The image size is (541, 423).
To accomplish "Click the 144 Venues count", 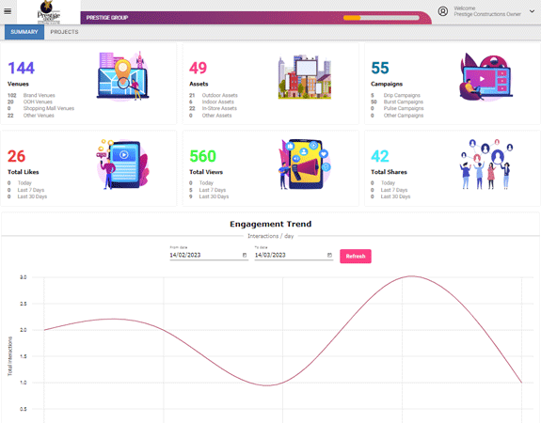I will pyautogui.click(x=21, y=68).
